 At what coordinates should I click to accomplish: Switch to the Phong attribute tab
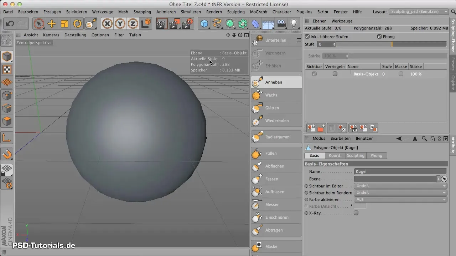pyautogui.click(x=376, y=155)
